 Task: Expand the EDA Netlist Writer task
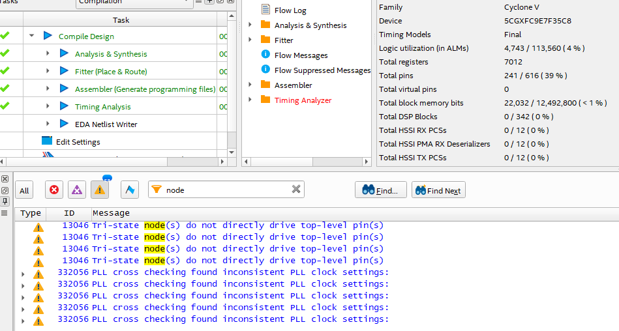48,124
